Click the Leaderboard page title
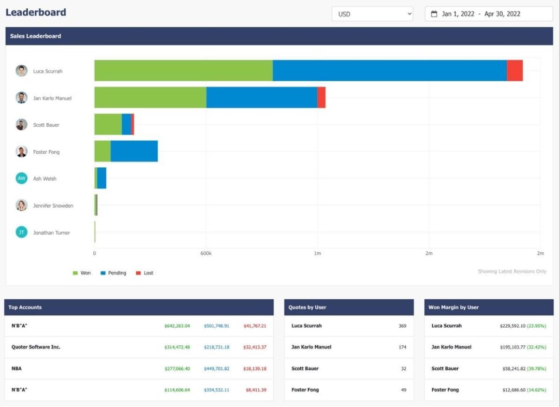 click(x=36, y=12)
